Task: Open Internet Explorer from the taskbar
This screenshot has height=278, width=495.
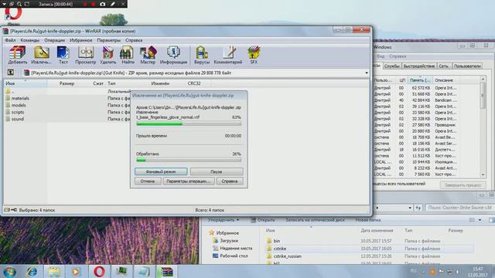Action: coord(32,271)
